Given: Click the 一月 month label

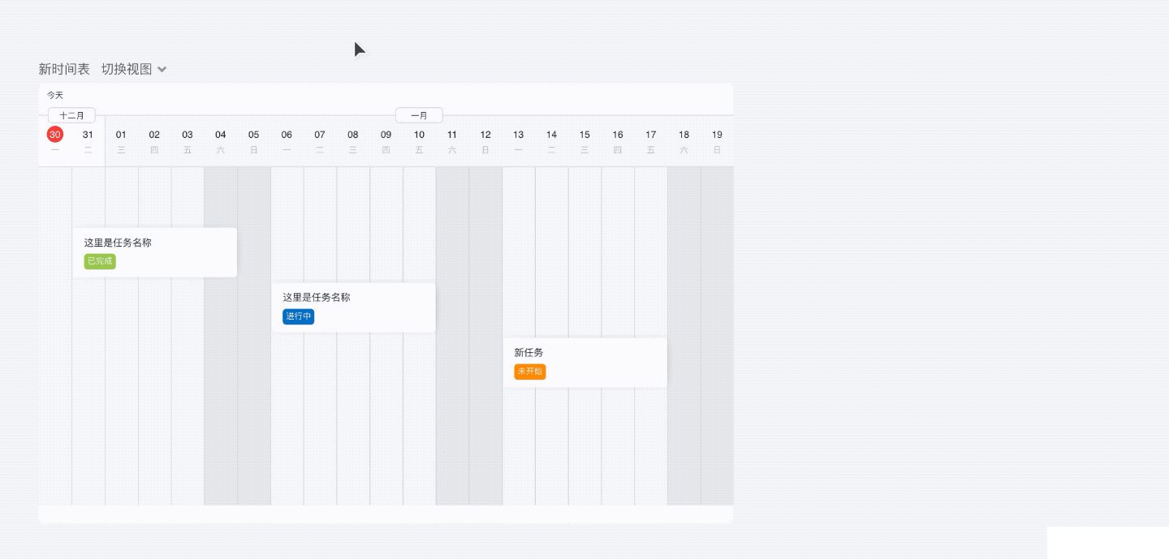Looking at the screenshot, I should click(419, 115).
